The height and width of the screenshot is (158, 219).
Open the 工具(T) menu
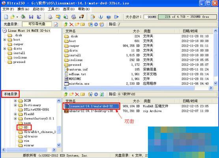pos(54,9)
